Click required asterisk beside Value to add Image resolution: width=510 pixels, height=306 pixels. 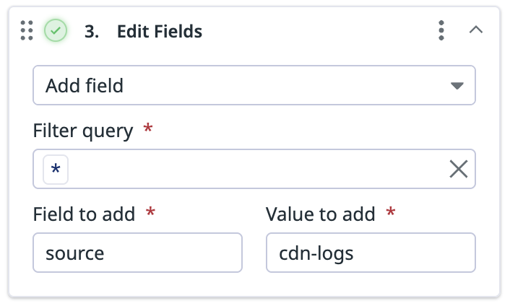pyautogui.click(x=391, y=211)
